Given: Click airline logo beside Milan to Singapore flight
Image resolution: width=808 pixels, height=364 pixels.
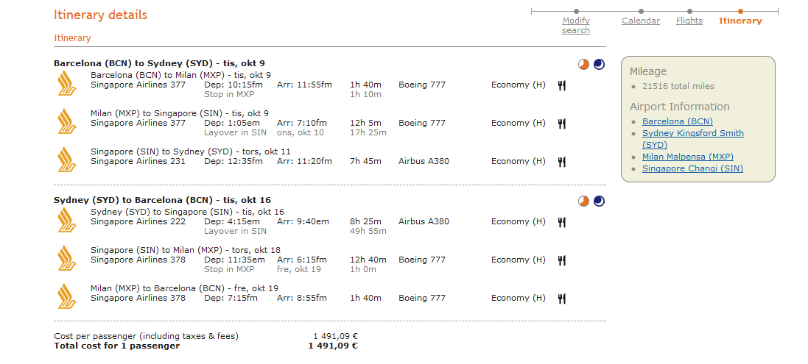Looking at the screenshot, I should click(67, 121).
